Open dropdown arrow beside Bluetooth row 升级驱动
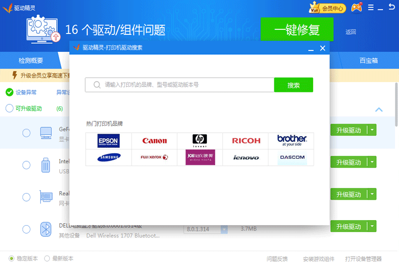 [372, 226]
